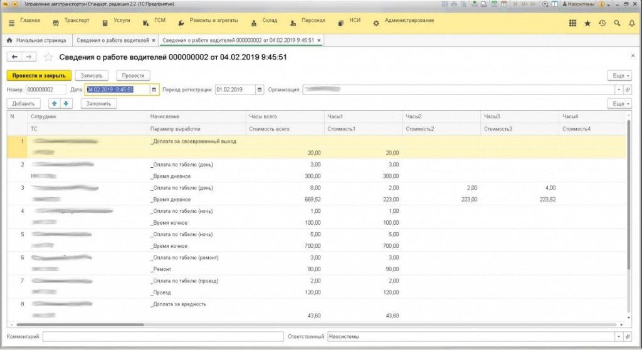The height and width of the screenshot is (350, 642).
Task: Click the horizontal table scrollbar
Action: click(80, 325)
